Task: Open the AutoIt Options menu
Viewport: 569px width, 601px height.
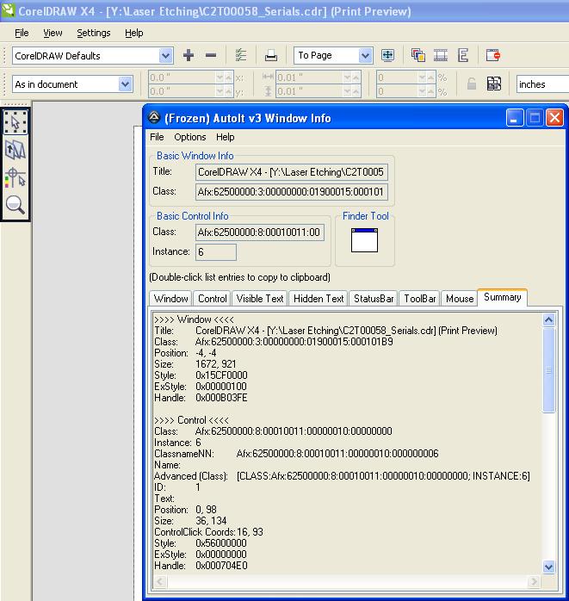Action: point(189,137)
